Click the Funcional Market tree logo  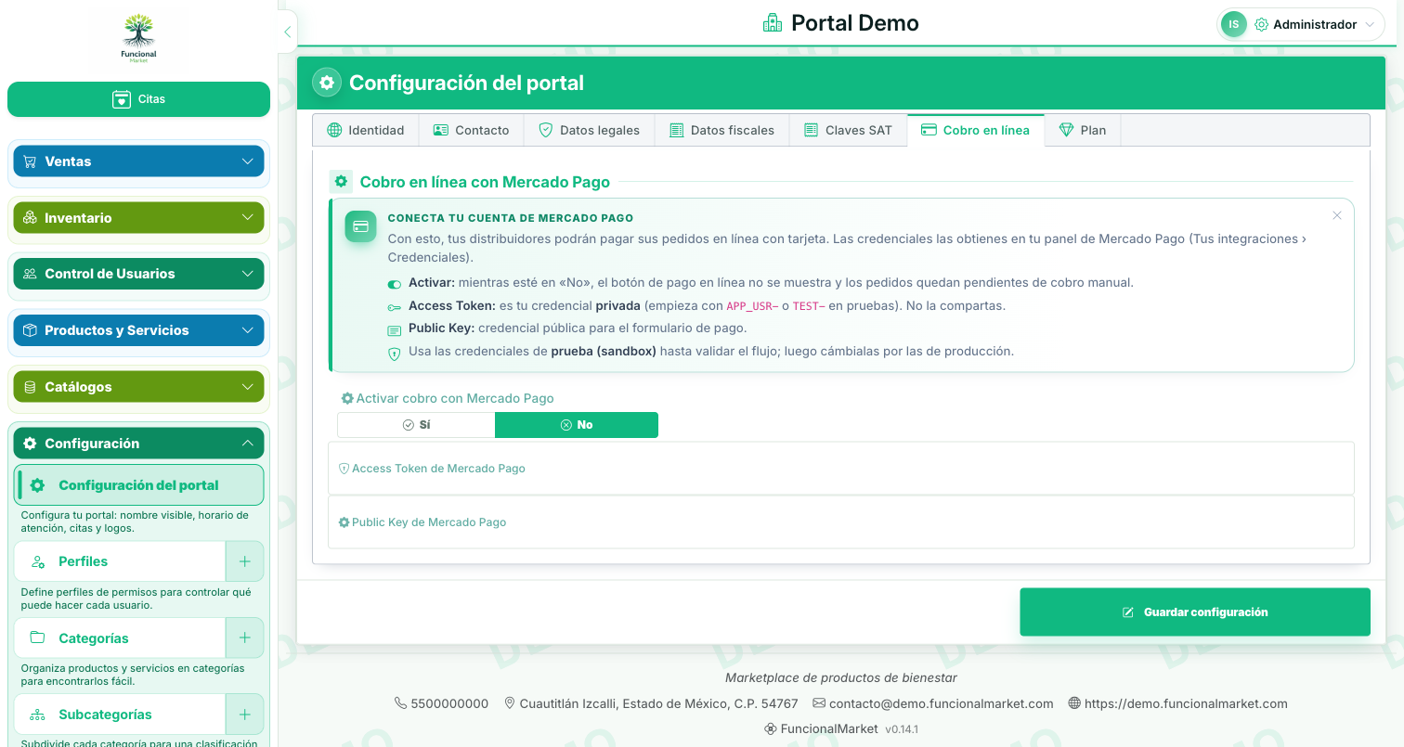(139, 37)
